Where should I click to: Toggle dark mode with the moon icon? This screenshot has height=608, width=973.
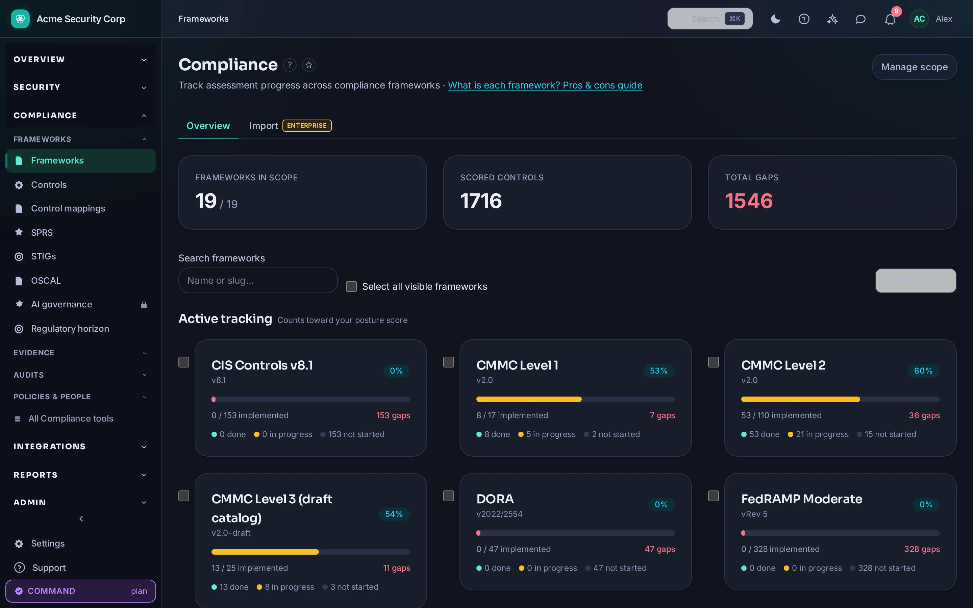776,19
